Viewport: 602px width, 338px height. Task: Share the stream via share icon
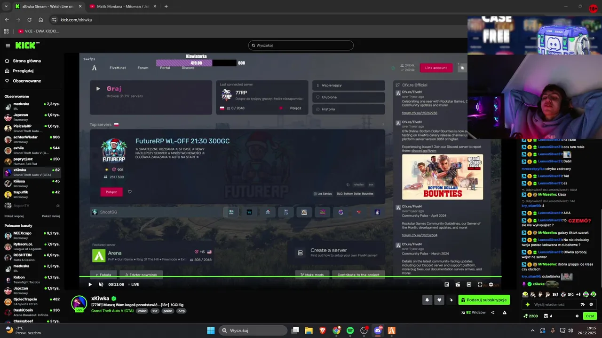(x=493, y=312)
